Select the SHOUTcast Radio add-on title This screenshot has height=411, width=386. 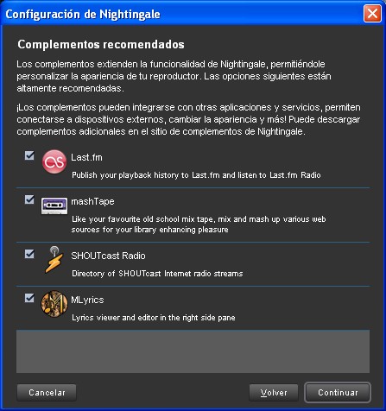(x=108, y=256)
